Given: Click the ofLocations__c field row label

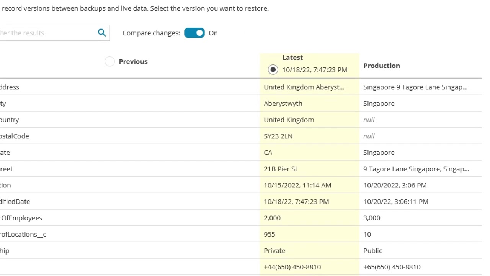Looking at the screenshot, I should tap(23, 234).
